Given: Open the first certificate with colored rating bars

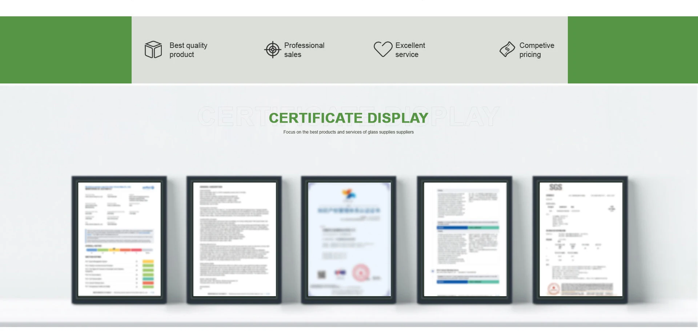Looking at the screenshot, I should click(x=119, y=240).
